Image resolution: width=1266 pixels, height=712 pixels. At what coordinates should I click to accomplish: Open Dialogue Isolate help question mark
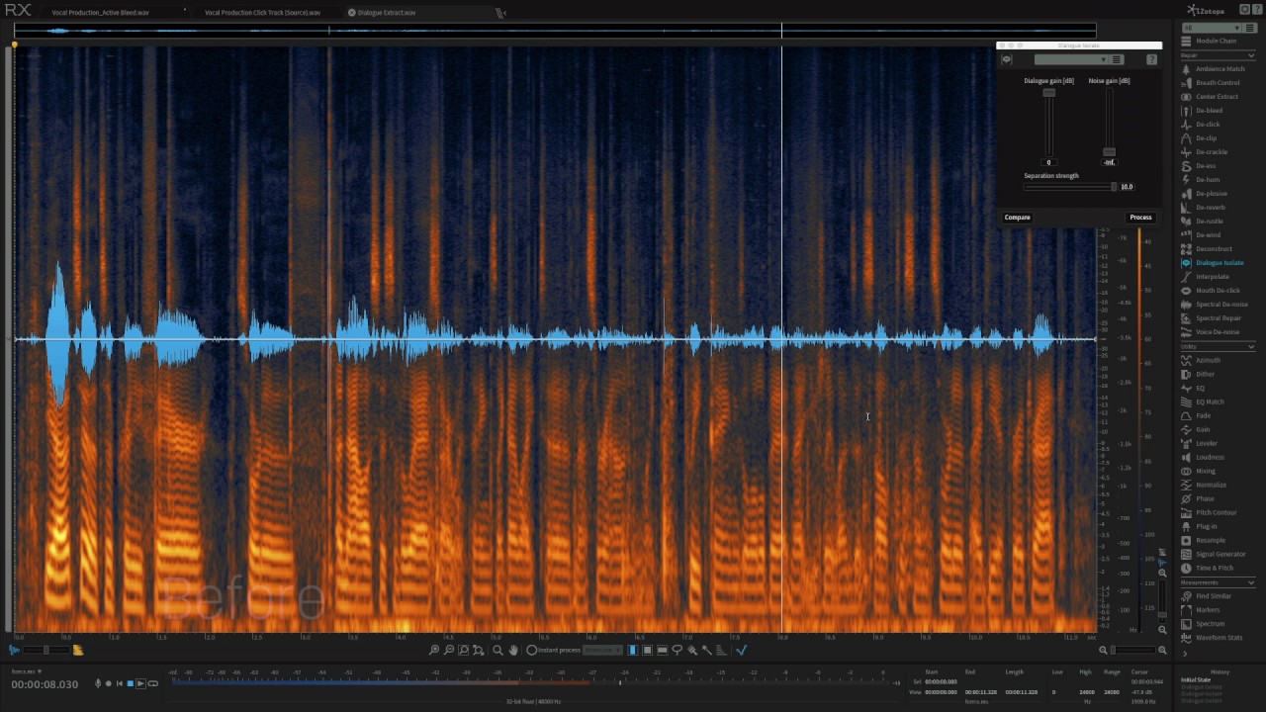(1151, 59)
